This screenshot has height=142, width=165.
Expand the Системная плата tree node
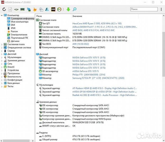[x=2, y=44]
